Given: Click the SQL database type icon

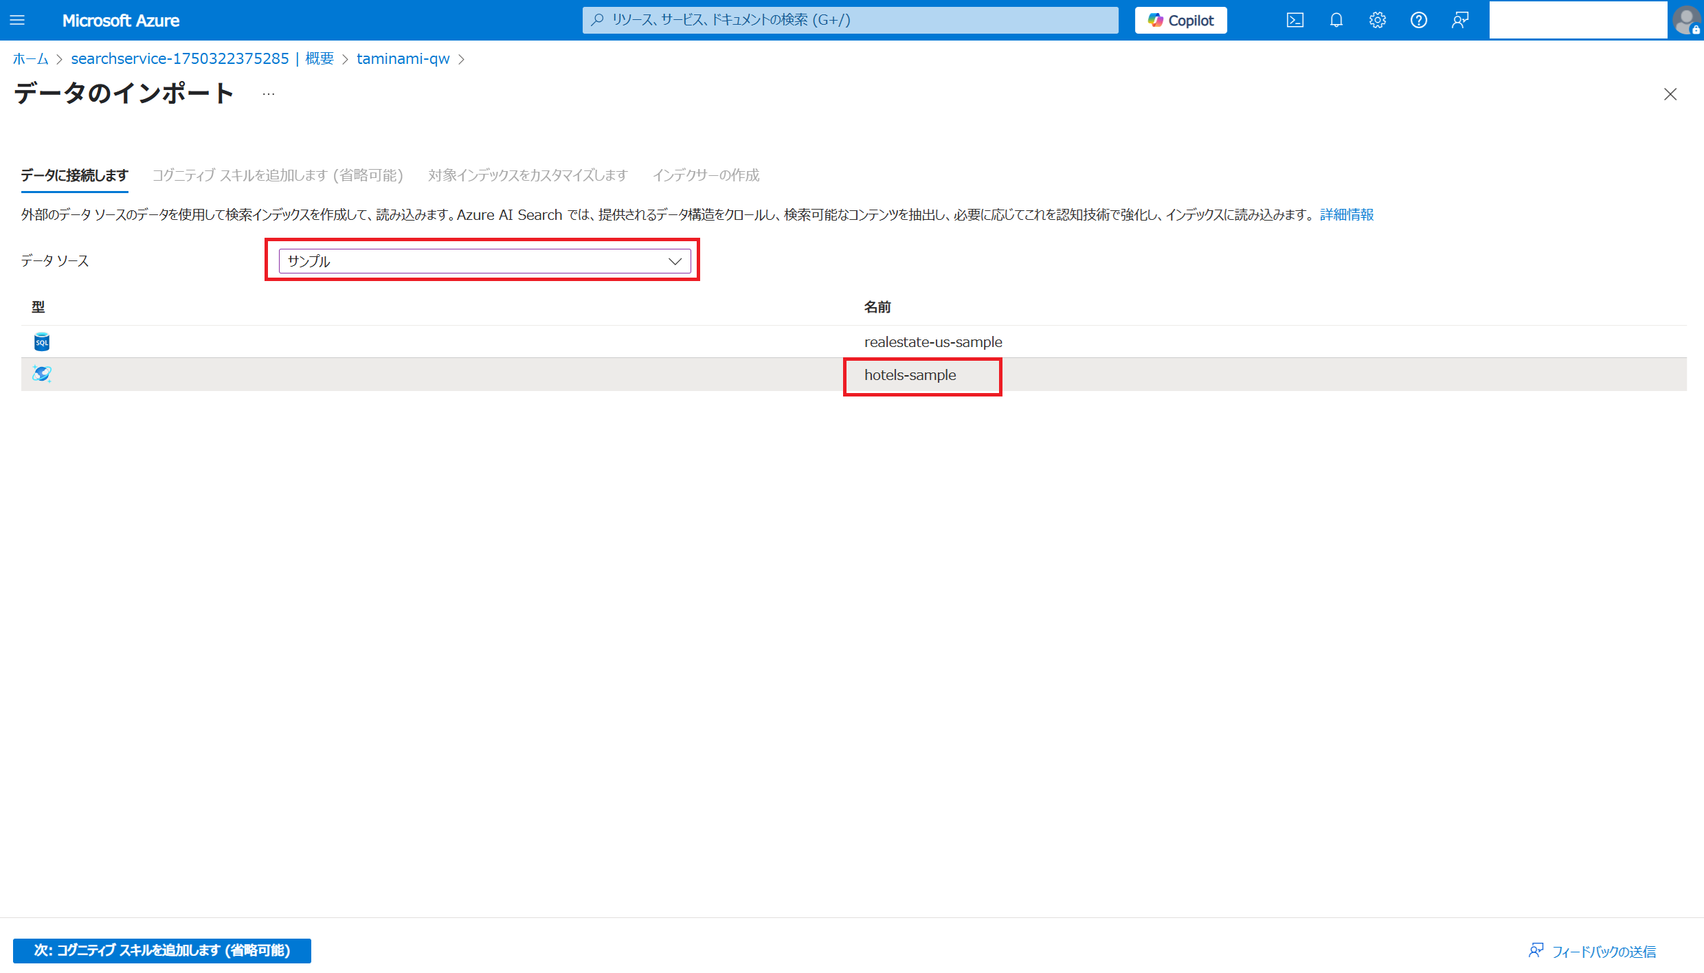Looking at the screenshot, I should [x=42, y=342].
